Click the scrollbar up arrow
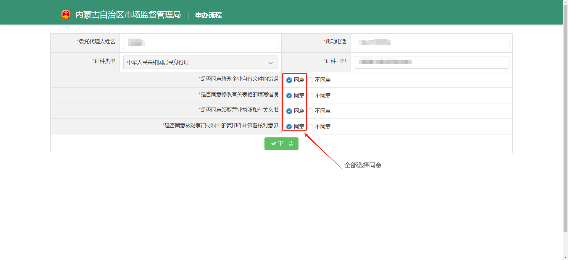568x260 pixels. pyautogui.click(x=565, y=2)
